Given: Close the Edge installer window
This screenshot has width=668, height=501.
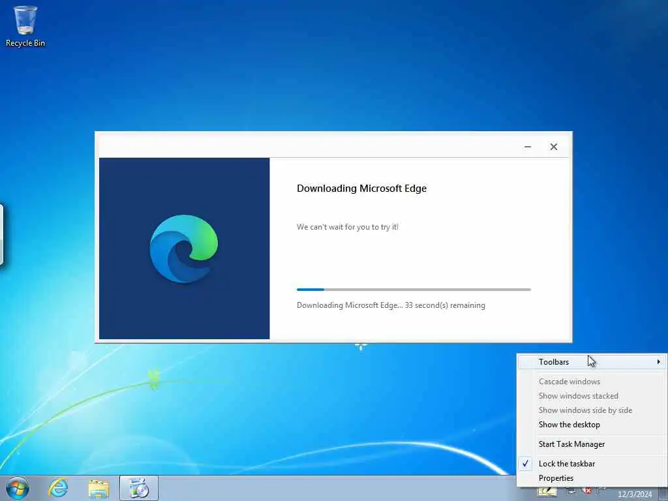Looking at the screenshot, I should (x=553, y=147).
